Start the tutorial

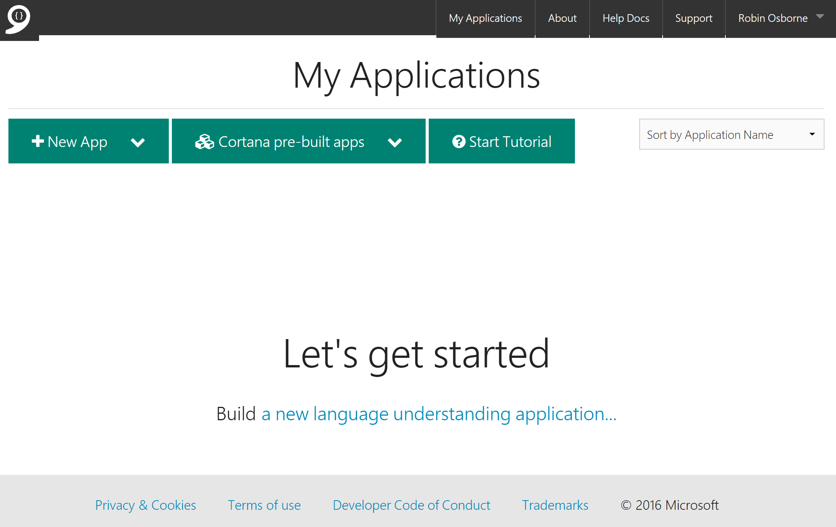[x=501, y=141]
